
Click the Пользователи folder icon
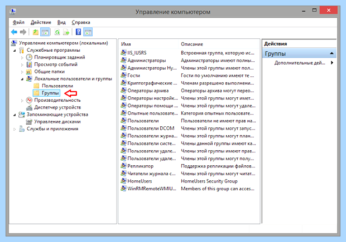(36, 86)
